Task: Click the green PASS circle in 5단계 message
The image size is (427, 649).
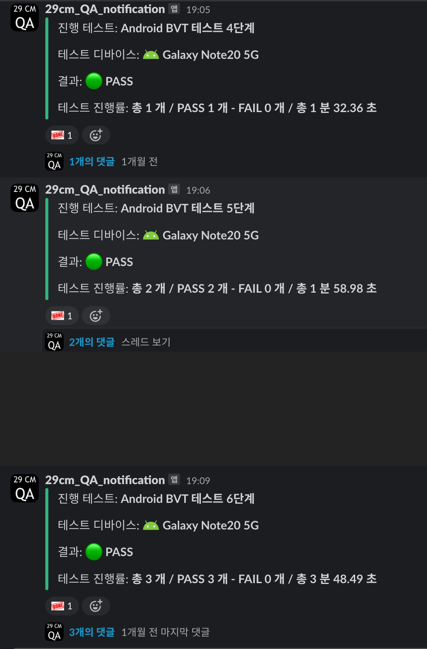Action: [94, 262]
